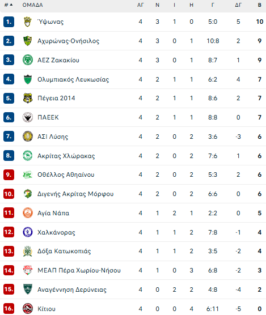Screen dimensions: 266x315
Task: Sort by the ΔΓ goal difference header
Action: pyautogui.click(x=238, y=5)
